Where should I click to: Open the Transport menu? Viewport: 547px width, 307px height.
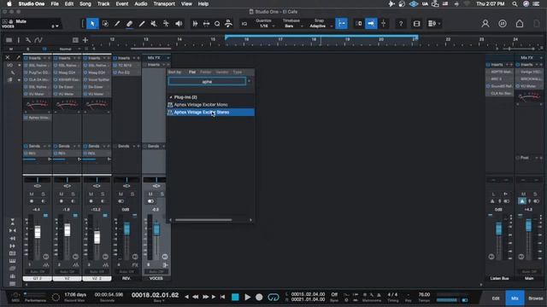164,3
